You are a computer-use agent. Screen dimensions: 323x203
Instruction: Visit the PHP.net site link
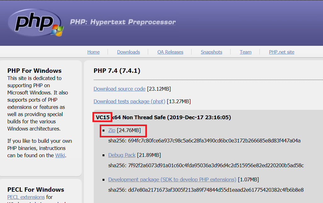[281, 52]
